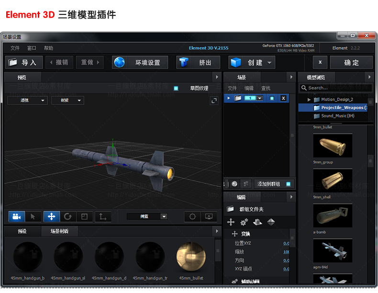Click the model browser search field
Screen dimensions: 378x293
coord(335,88)
